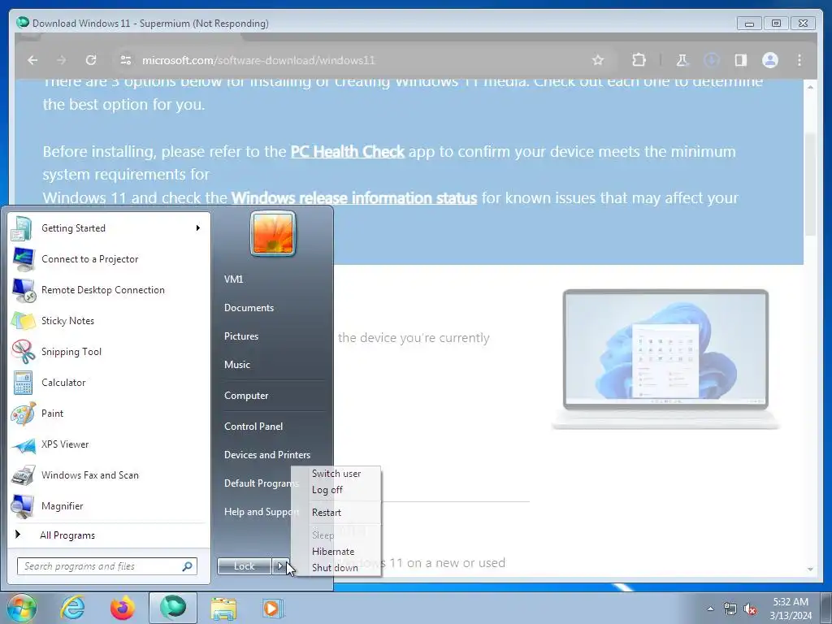Click the page scrollbar down arrow
832x624 pixels.
click(810, 570)
